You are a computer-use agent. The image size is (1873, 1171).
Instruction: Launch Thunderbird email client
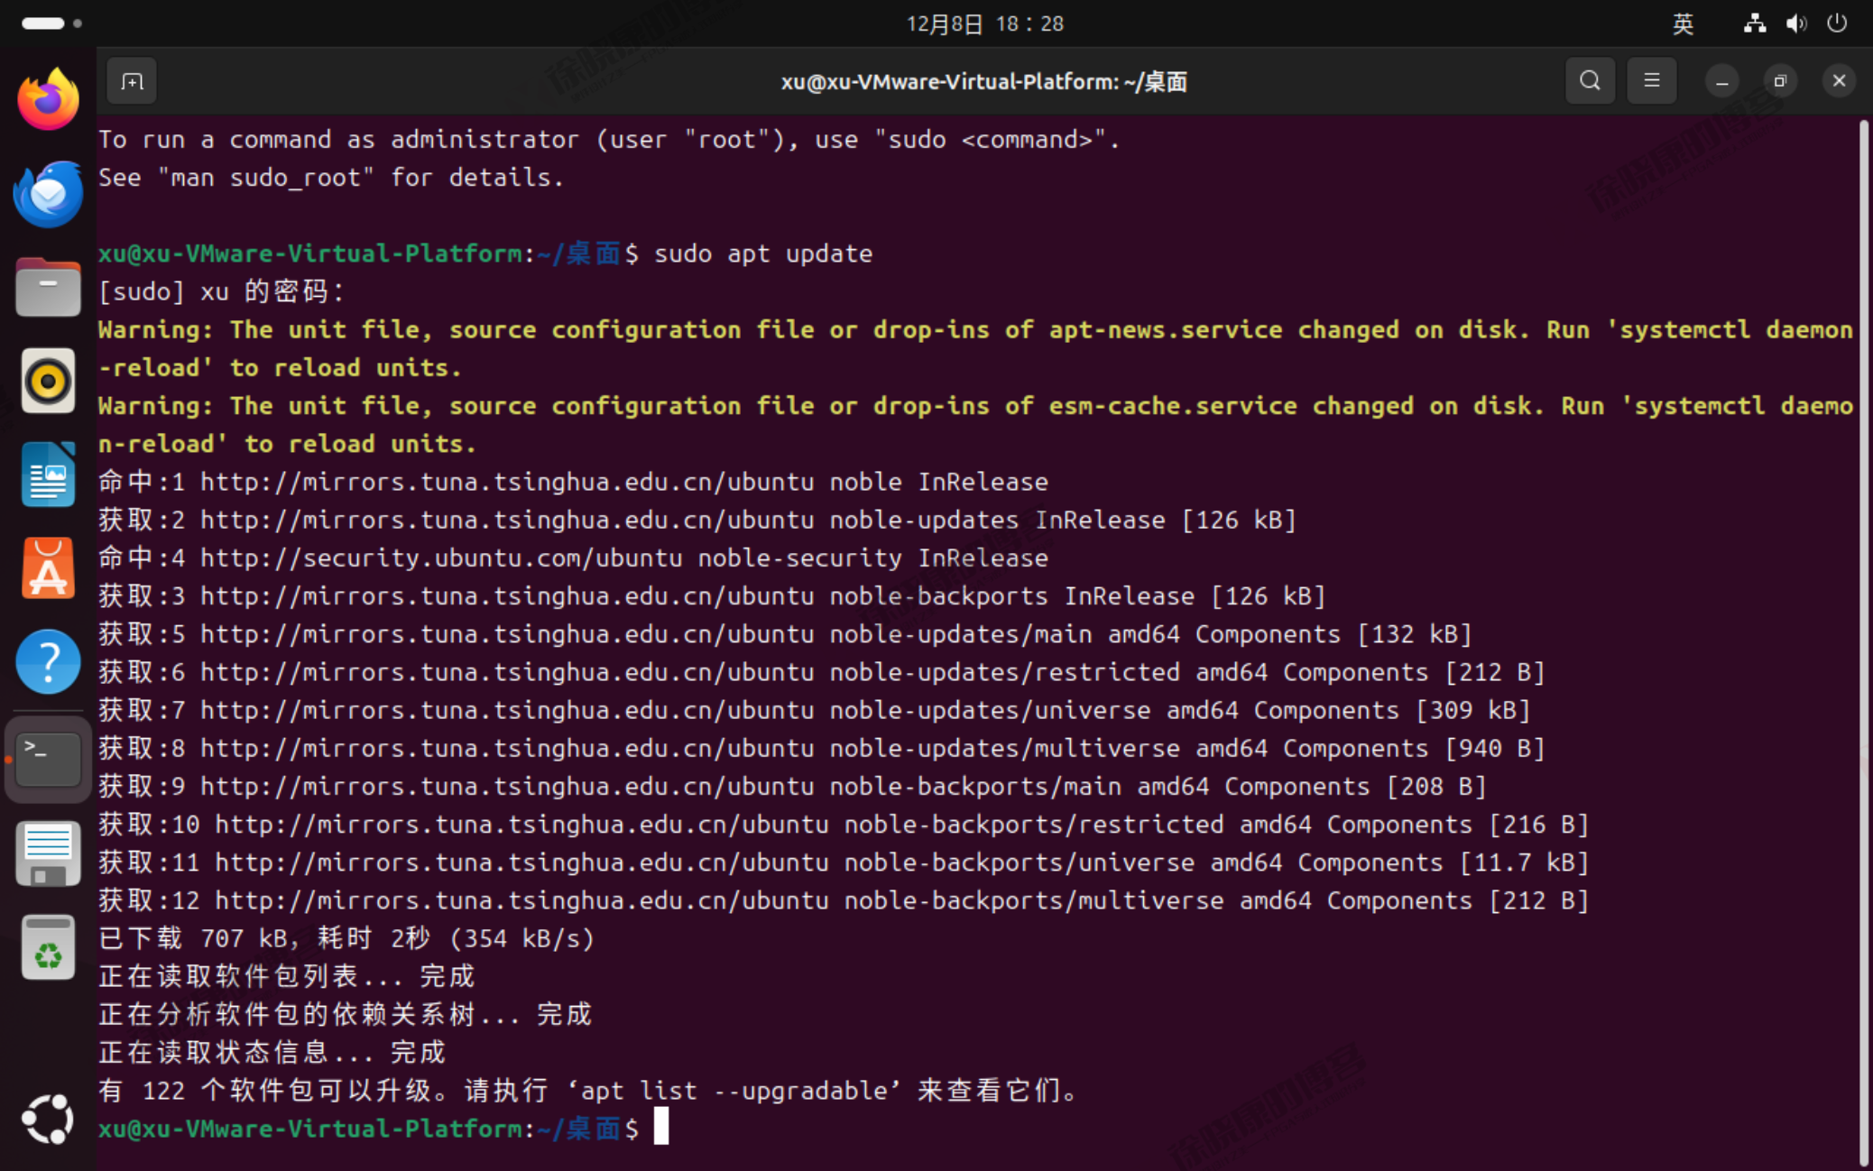[x=48, y=193]
